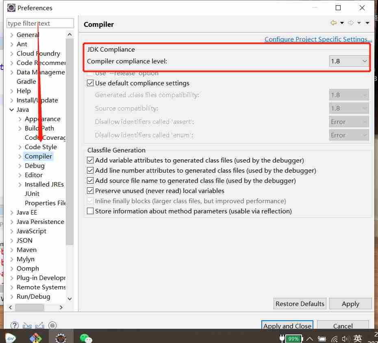
Task: Click Apply and Close button
Action: [x=287, y=325]
